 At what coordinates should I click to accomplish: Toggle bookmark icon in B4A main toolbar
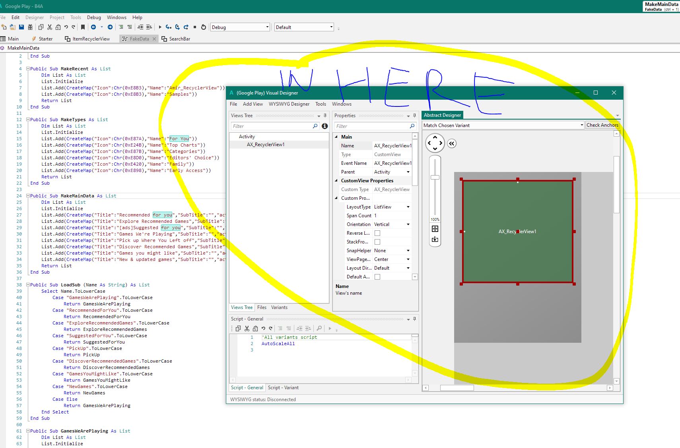[x=83, y=27]
